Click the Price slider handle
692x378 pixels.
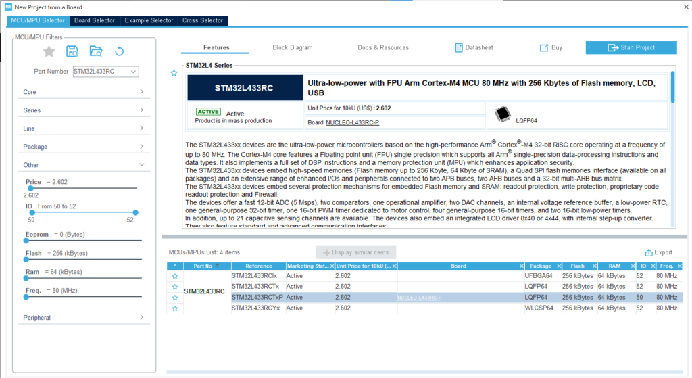click(31, 188)
